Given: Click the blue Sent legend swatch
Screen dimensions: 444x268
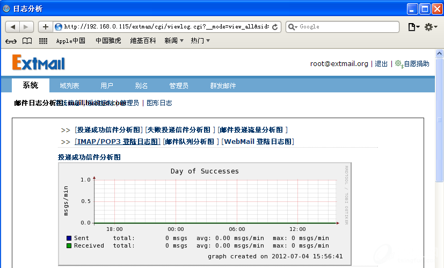Looking at the screenshot, I should point(69,238).
